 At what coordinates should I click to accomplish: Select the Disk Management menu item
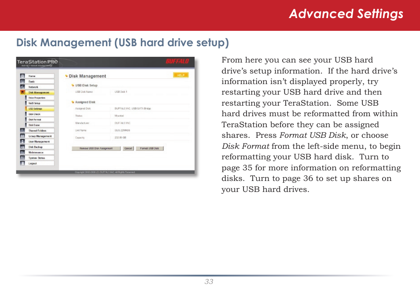(40, 92)
